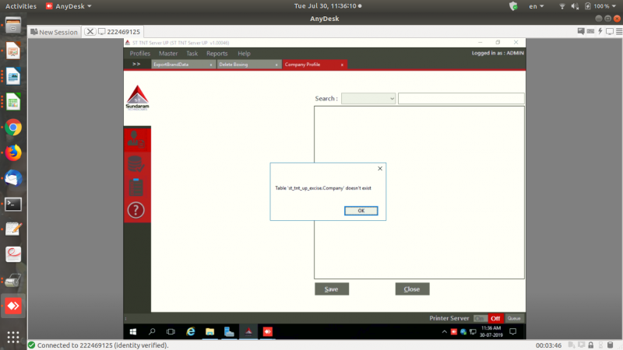Click the Close button on Company Profile
The height and width of the screenshot is (350, 623).
(x=412, y=289)
